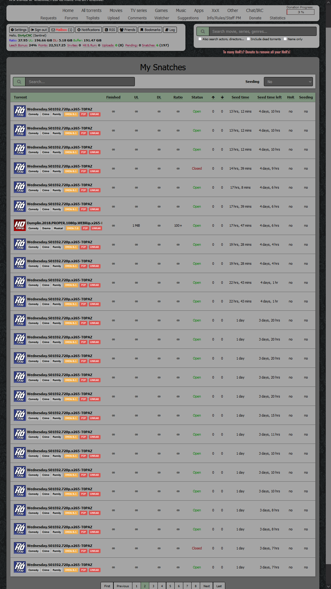This screenshot has width=331, height=589.
Task: Click the Donate to remove HnR's link
Action: pos(257,52)
